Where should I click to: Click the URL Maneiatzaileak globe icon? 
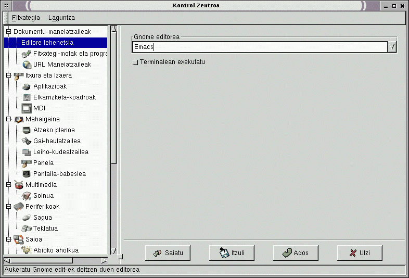pyautogui.click(x=27, y=65)
